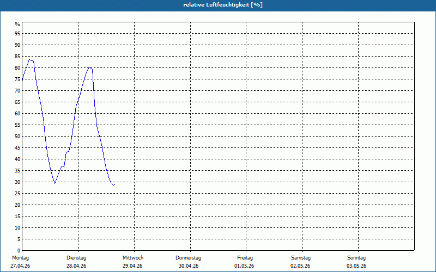Click the date '27.04.26'
The width and height of the screenshot is (436, 272).
[x=20, y=266]
